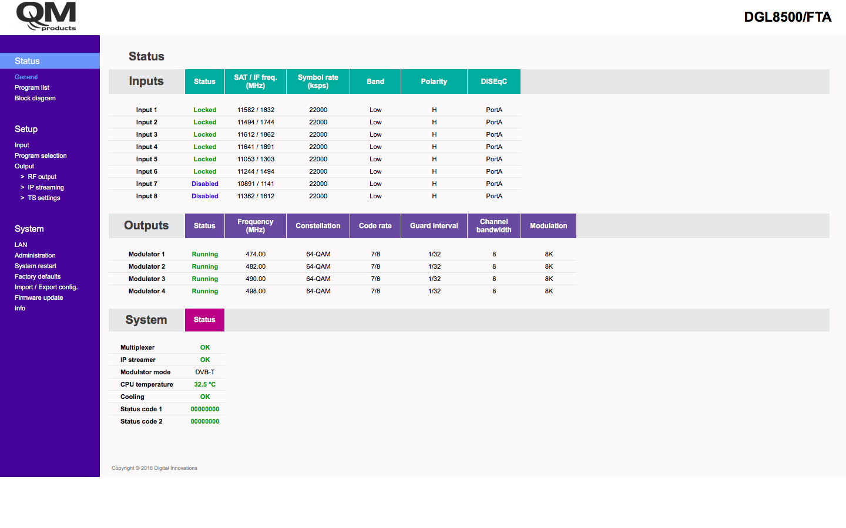Viewport: 846px width, 528px height.
Task: Open Input setup page
Action: click(22, 145)
